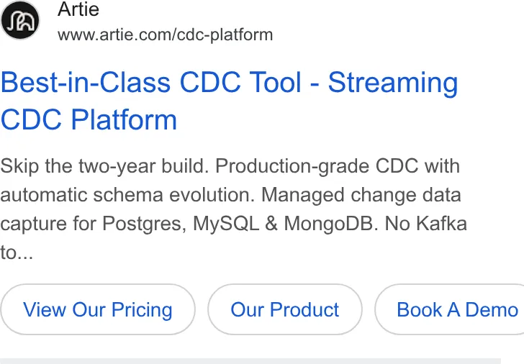Click the 'CDC Platform' second headline line
Viewport: 524px width, 364px height.
[89, 119]
